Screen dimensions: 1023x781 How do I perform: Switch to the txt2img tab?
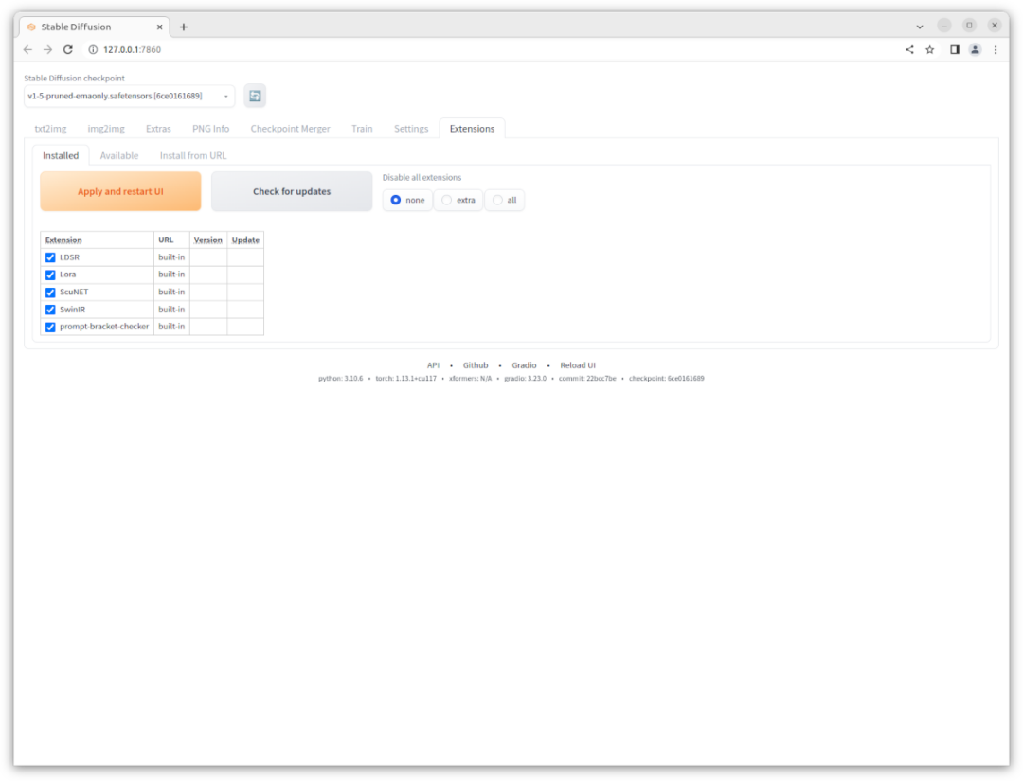pyautogui.click(x=50, y=128)
